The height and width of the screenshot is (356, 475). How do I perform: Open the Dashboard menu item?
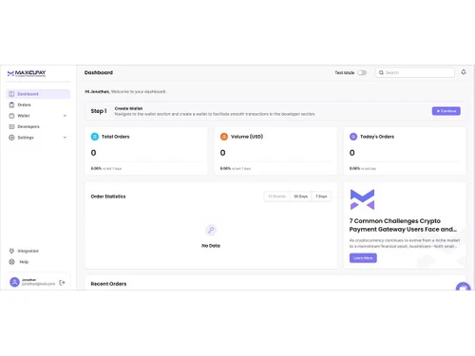[38, 94]
